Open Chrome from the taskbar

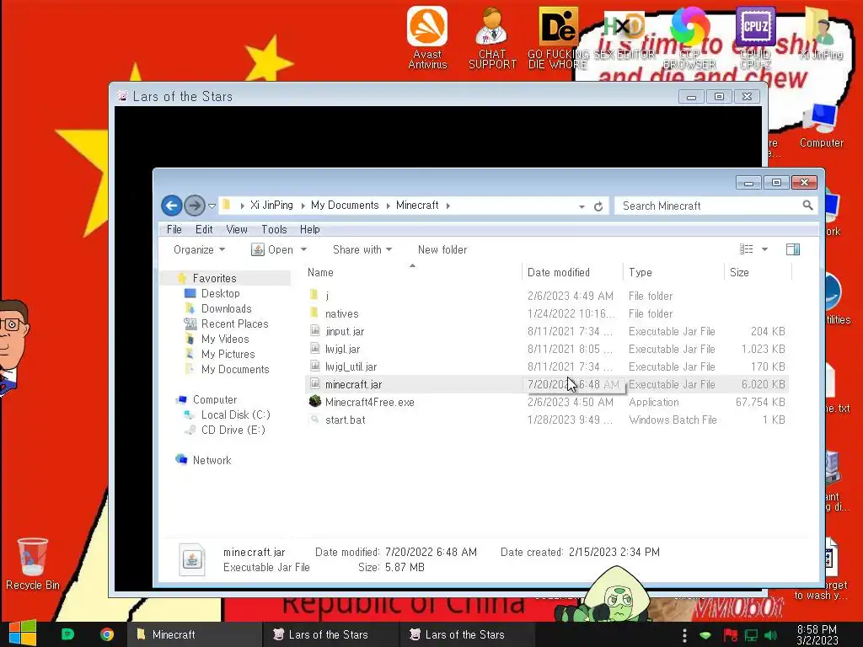pyautogui.click(x=107, y=634)
